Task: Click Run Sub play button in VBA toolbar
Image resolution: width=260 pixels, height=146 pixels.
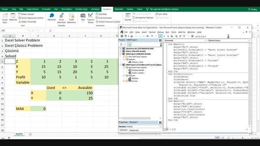Action: (x=160, y=36)
